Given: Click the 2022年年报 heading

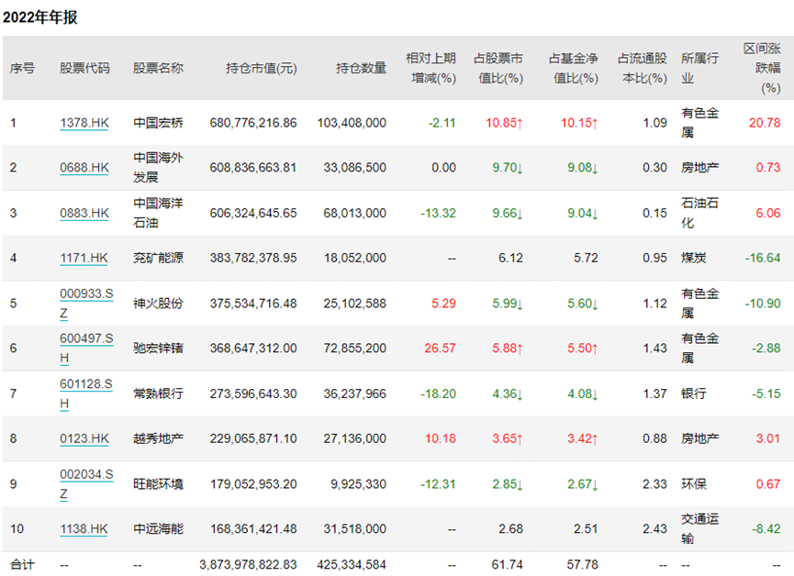Looking at the screenshot, I should tap(40, 17).
